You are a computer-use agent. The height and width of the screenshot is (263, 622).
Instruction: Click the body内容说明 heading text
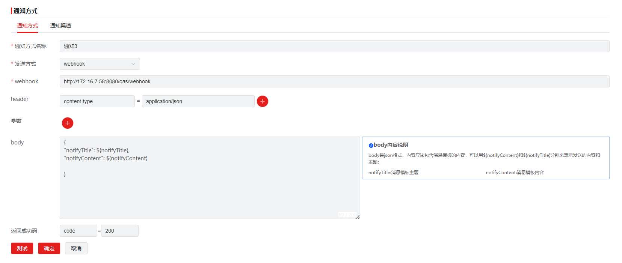point(391,145)
